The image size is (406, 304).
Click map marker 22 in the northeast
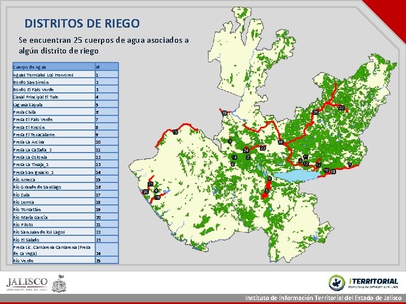(342, 108)
